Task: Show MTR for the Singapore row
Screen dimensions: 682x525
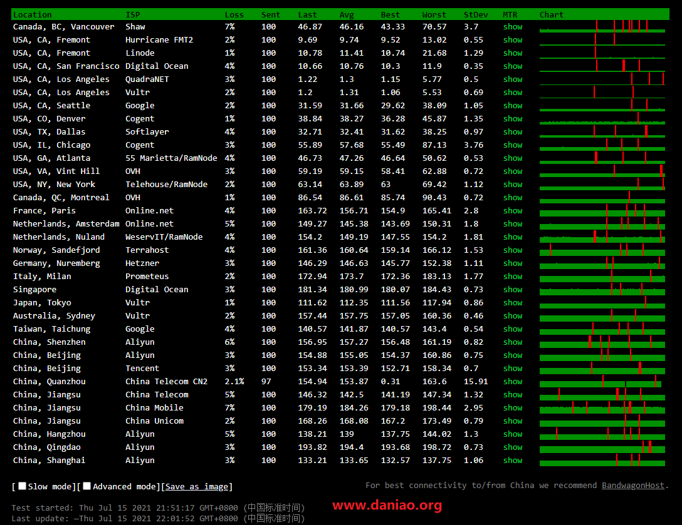Action: [512, 289]
